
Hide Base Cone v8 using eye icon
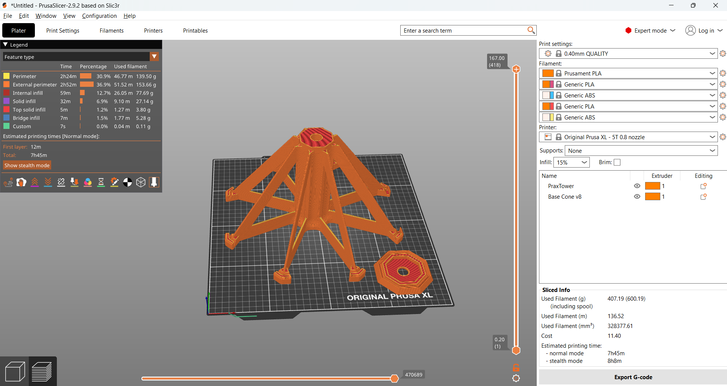click(637, 197)
